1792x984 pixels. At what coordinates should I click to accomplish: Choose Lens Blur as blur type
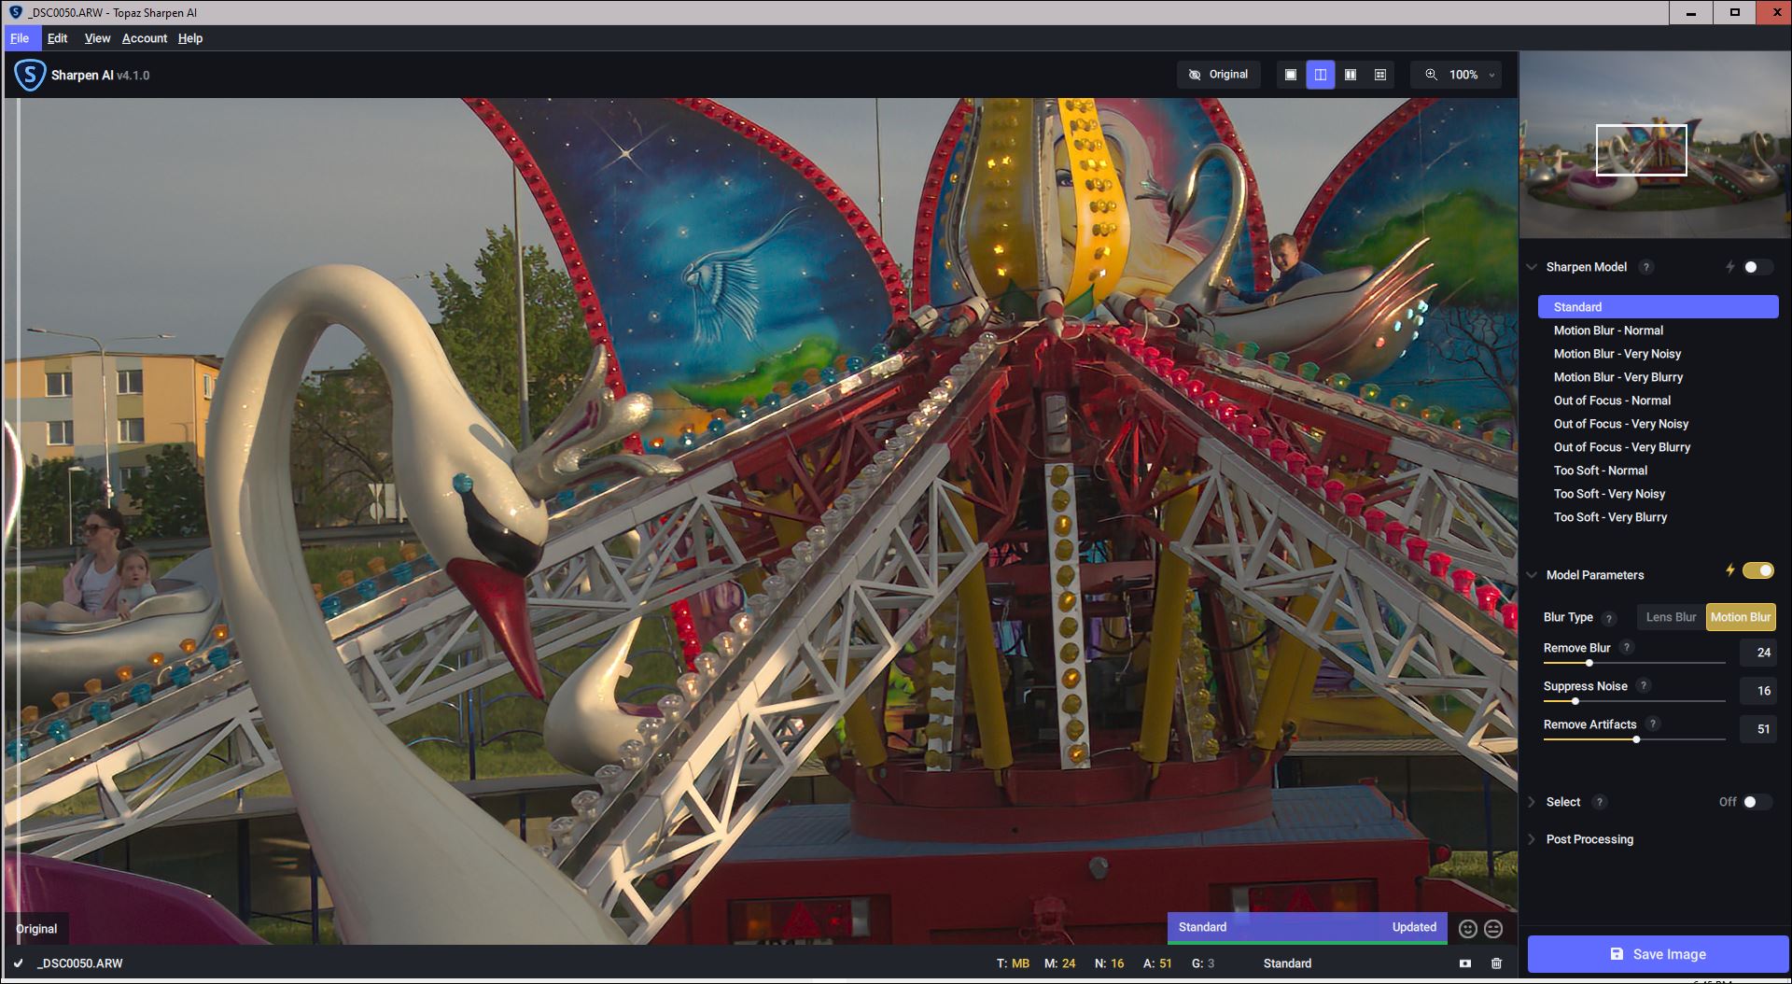(1671, 617)
